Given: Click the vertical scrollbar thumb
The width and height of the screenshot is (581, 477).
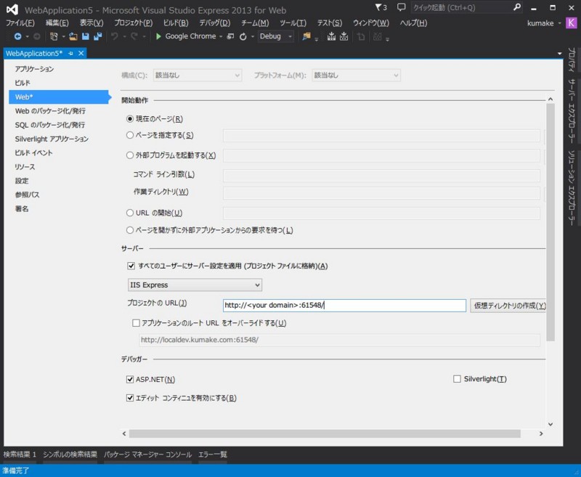Looking at the screenshot, I should tap(550, 222).
